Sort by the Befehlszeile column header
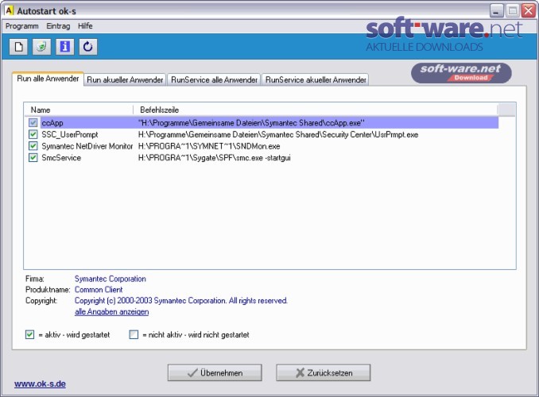The image size is (539, 397). pyautogui.click(x=316, y=110)
